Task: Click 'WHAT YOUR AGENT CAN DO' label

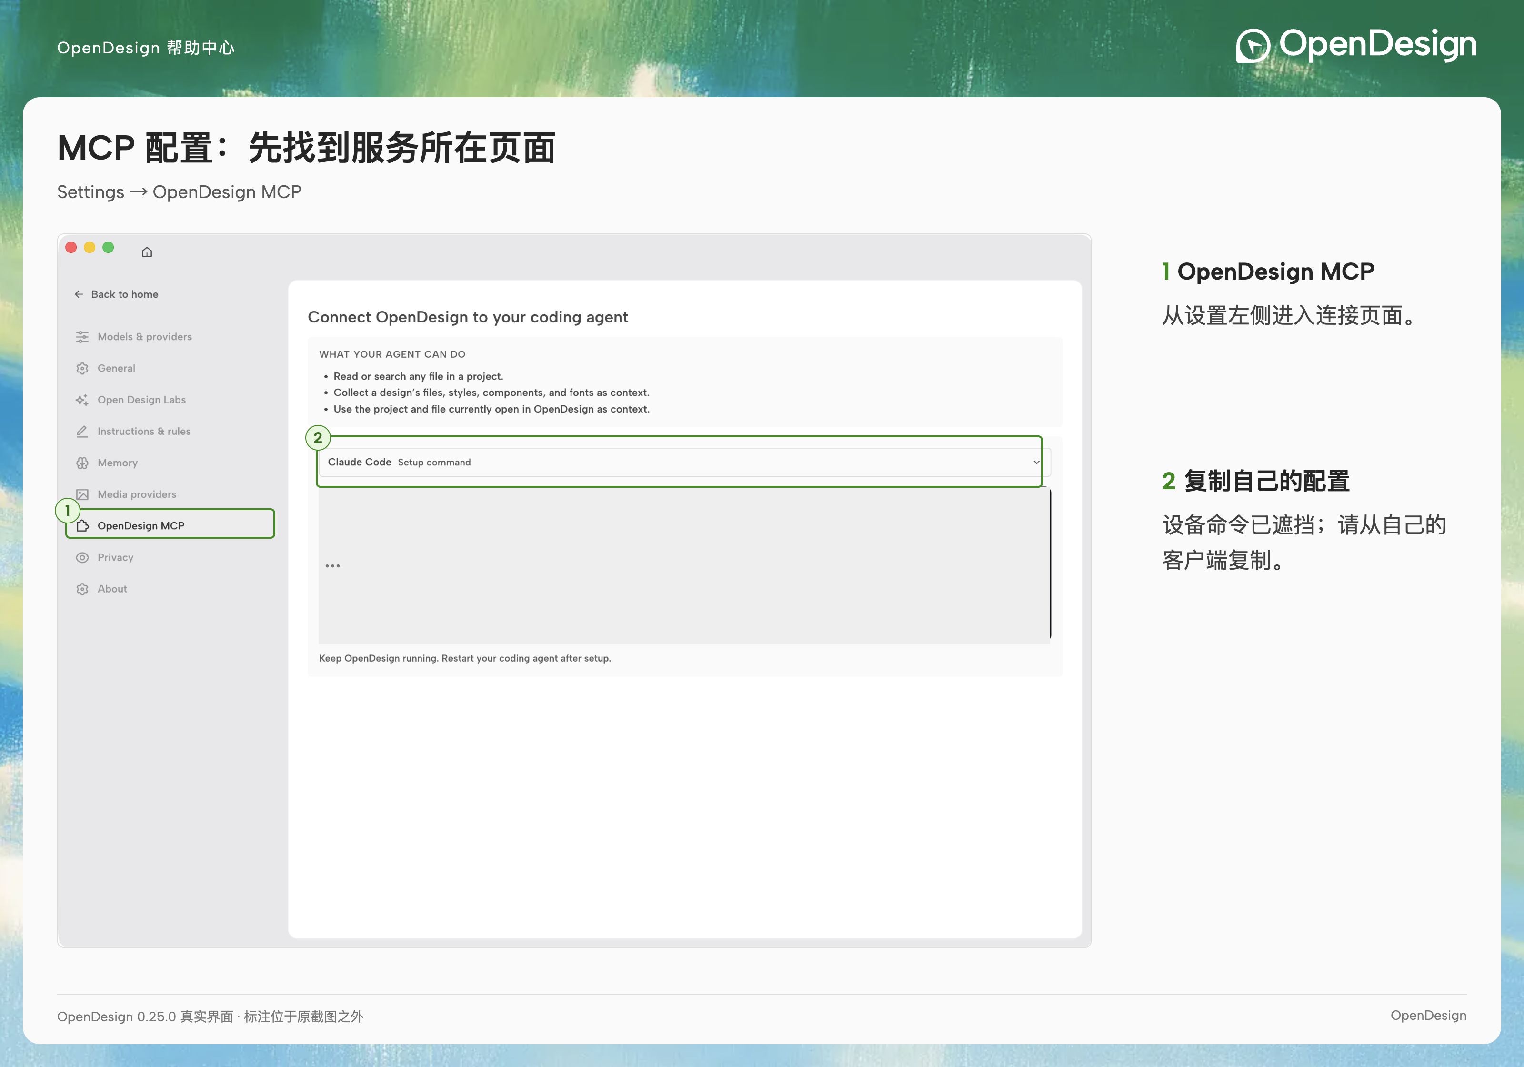Action: coord(392,354)
